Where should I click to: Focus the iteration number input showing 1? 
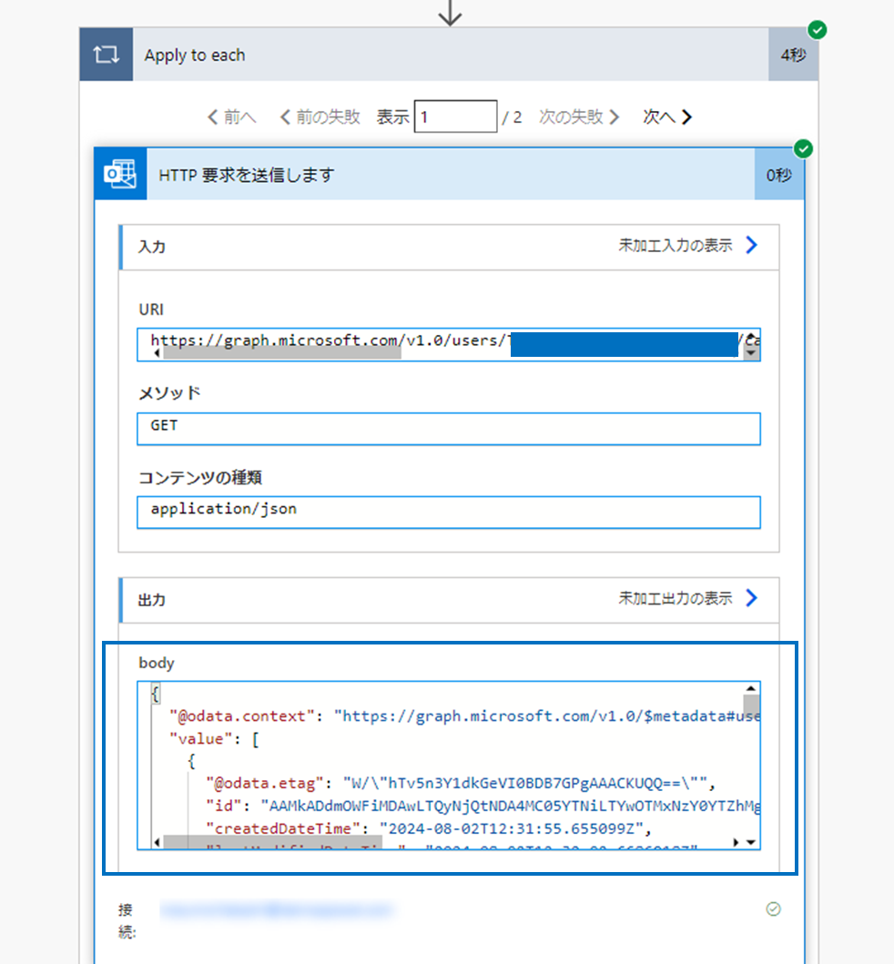point(455,117)
